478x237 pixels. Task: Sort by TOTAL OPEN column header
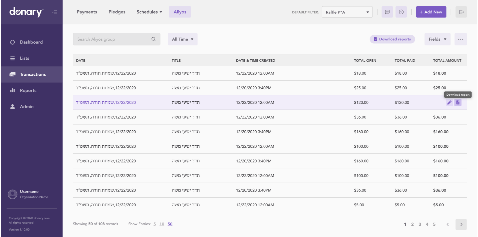pos(365,60)
